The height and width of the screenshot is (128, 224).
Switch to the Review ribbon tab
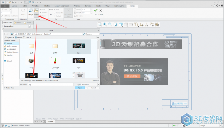pyautogui.click(x=88, y=6)
